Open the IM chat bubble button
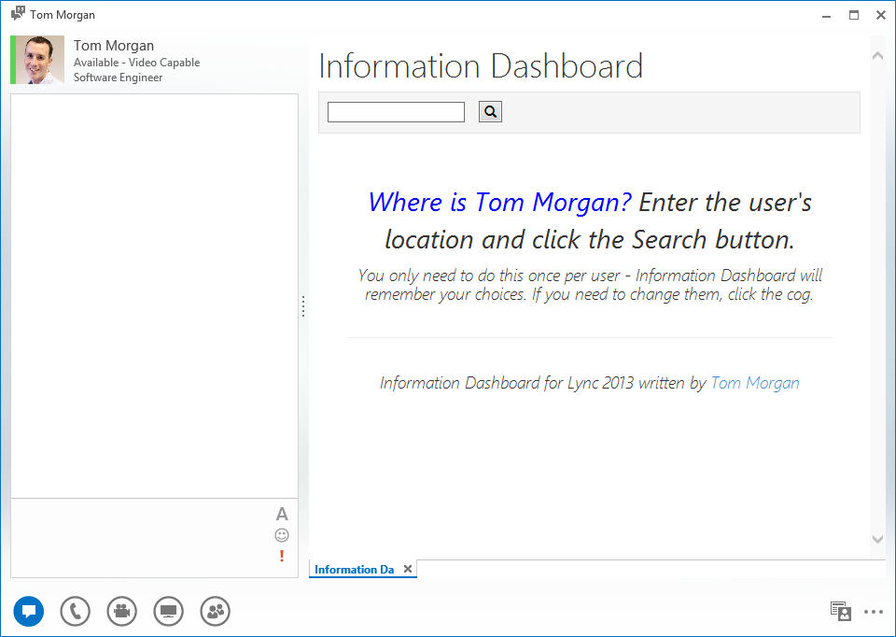The width and height of the screenshot is (896, 637). 29,611
